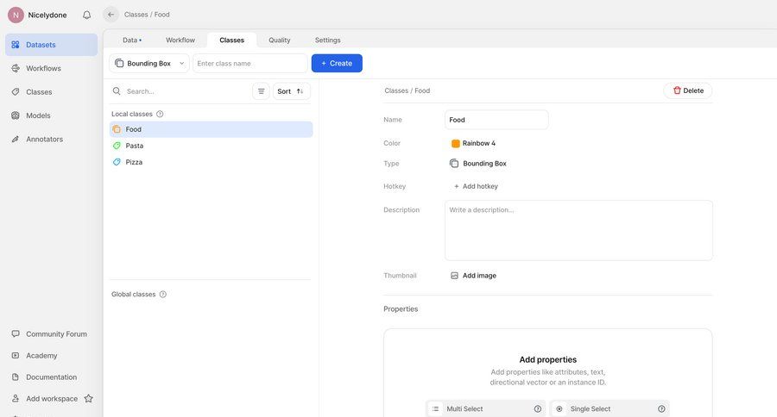Click the Bounding Box type value
The image size is (777, 417).
click(478, 163)
